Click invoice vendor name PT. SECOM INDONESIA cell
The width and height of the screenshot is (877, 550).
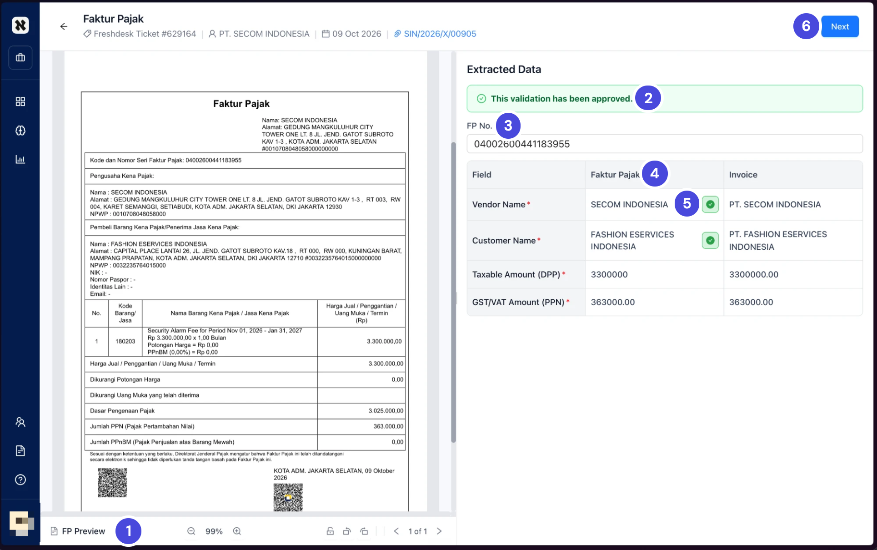click(x=793, y=204)
